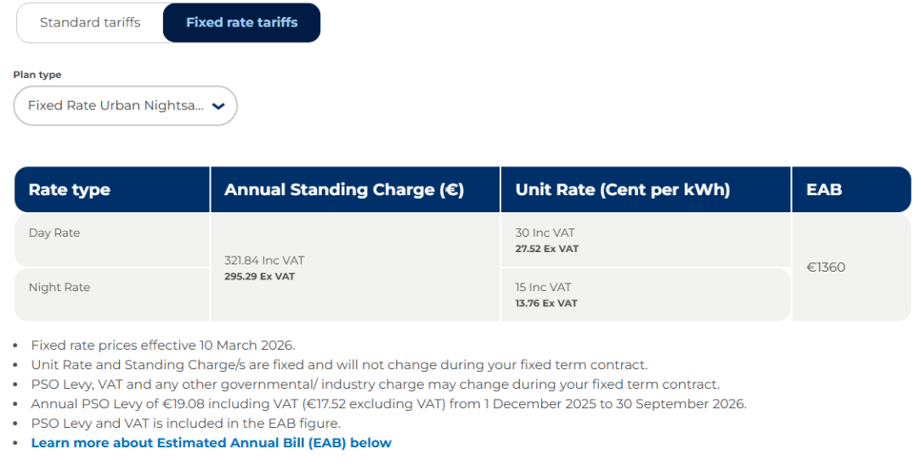The image size is (921, 466).
Task: Click the 27.52 Ex VAT day rate value
Action: (546, 250)
